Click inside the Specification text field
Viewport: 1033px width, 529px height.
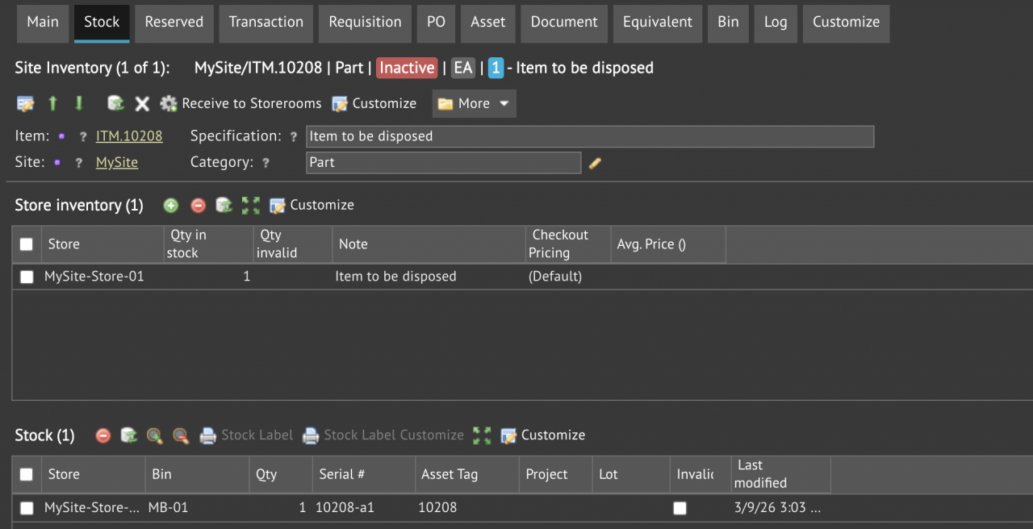coord(565,135)
